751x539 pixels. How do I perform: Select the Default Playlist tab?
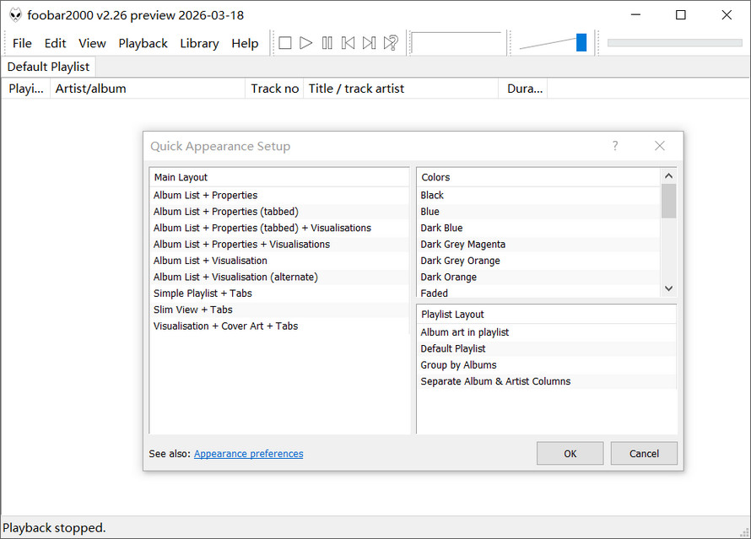click(48, 67)
